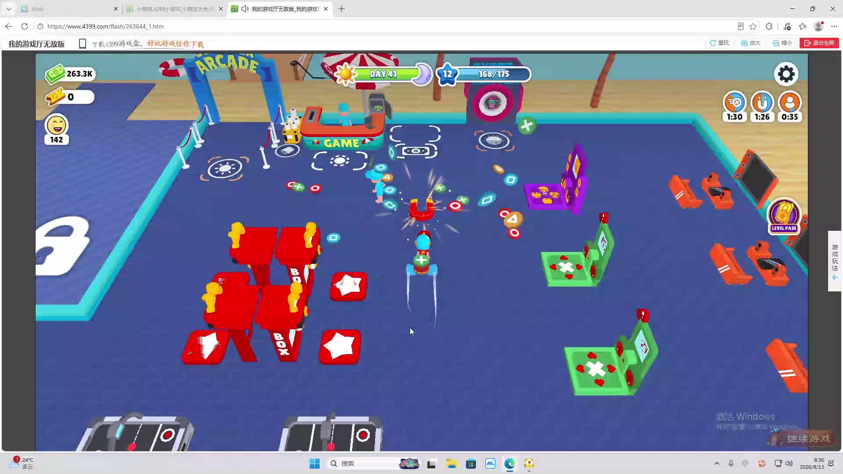843x474 pixels.
Task: Click the taskbar search box
Action: 373,463
